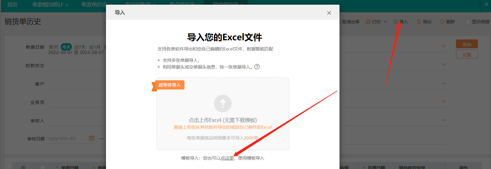Screen dimensions: 491x169
Task: Select the 今天 date filter
Action: [x=66, y=47]
